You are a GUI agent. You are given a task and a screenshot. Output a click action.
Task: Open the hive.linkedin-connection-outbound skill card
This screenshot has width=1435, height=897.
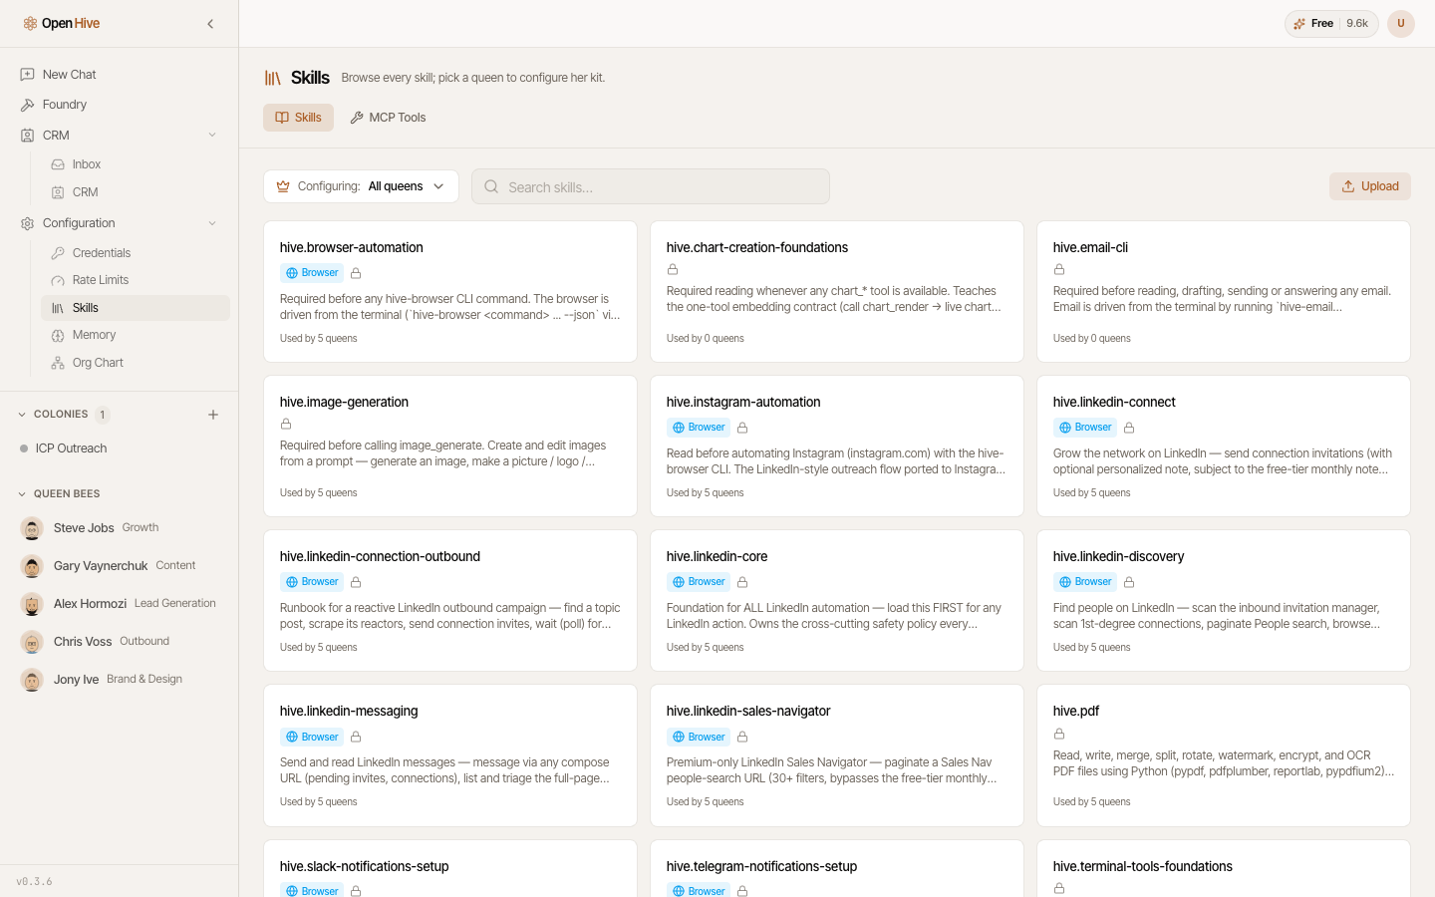coord(450,600)
